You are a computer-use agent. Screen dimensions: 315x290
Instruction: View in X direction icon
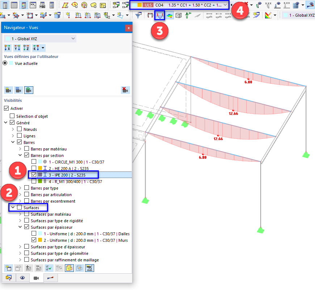point(8,48)
